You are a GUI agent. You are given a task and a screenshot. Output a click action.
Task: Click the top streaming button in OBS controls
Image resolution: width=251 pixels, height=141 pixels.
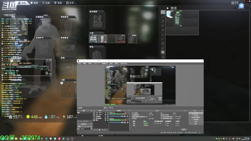[x=196, y=113]
